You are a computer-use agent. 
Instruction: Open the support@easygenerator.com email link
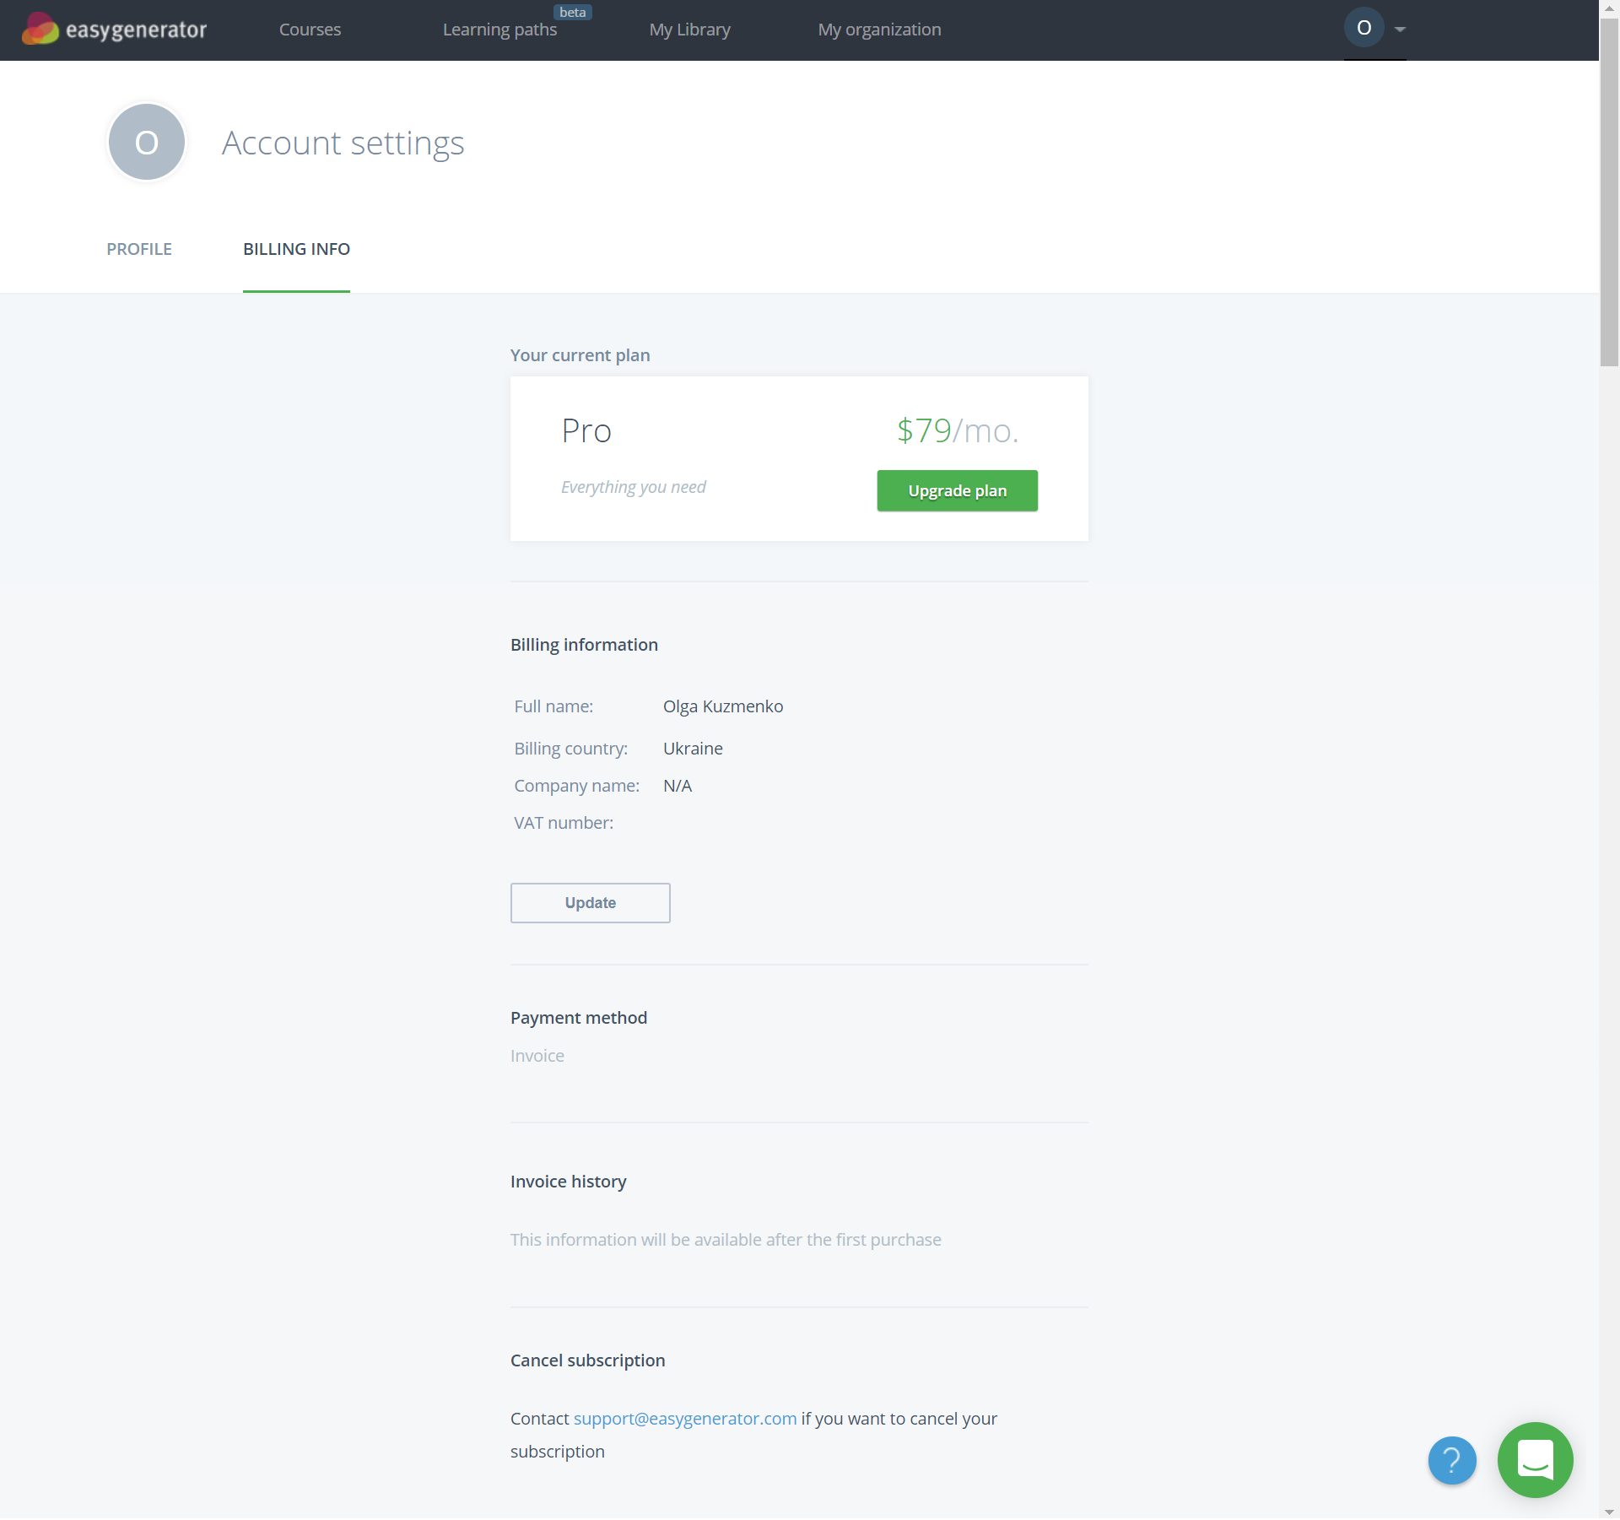685,1418
